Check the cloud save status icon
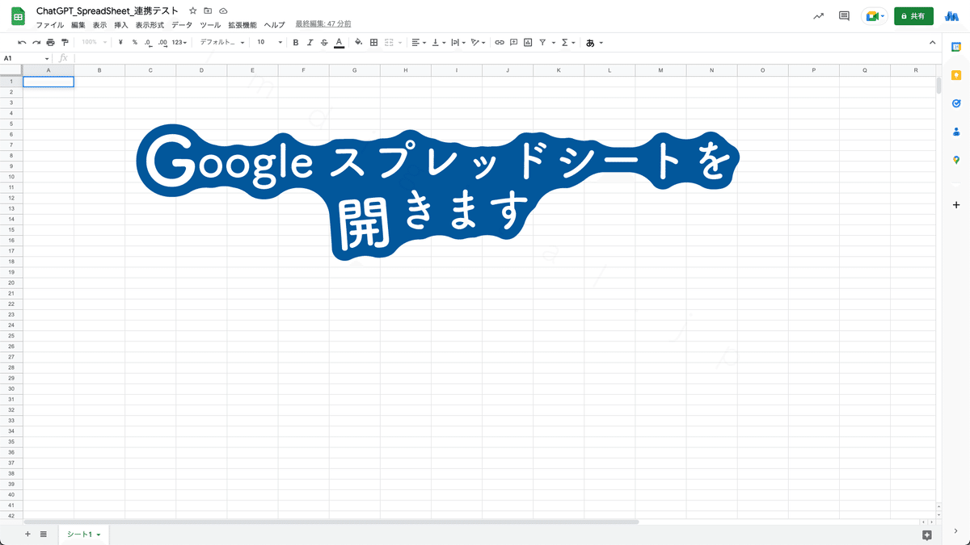 (223, 11)
